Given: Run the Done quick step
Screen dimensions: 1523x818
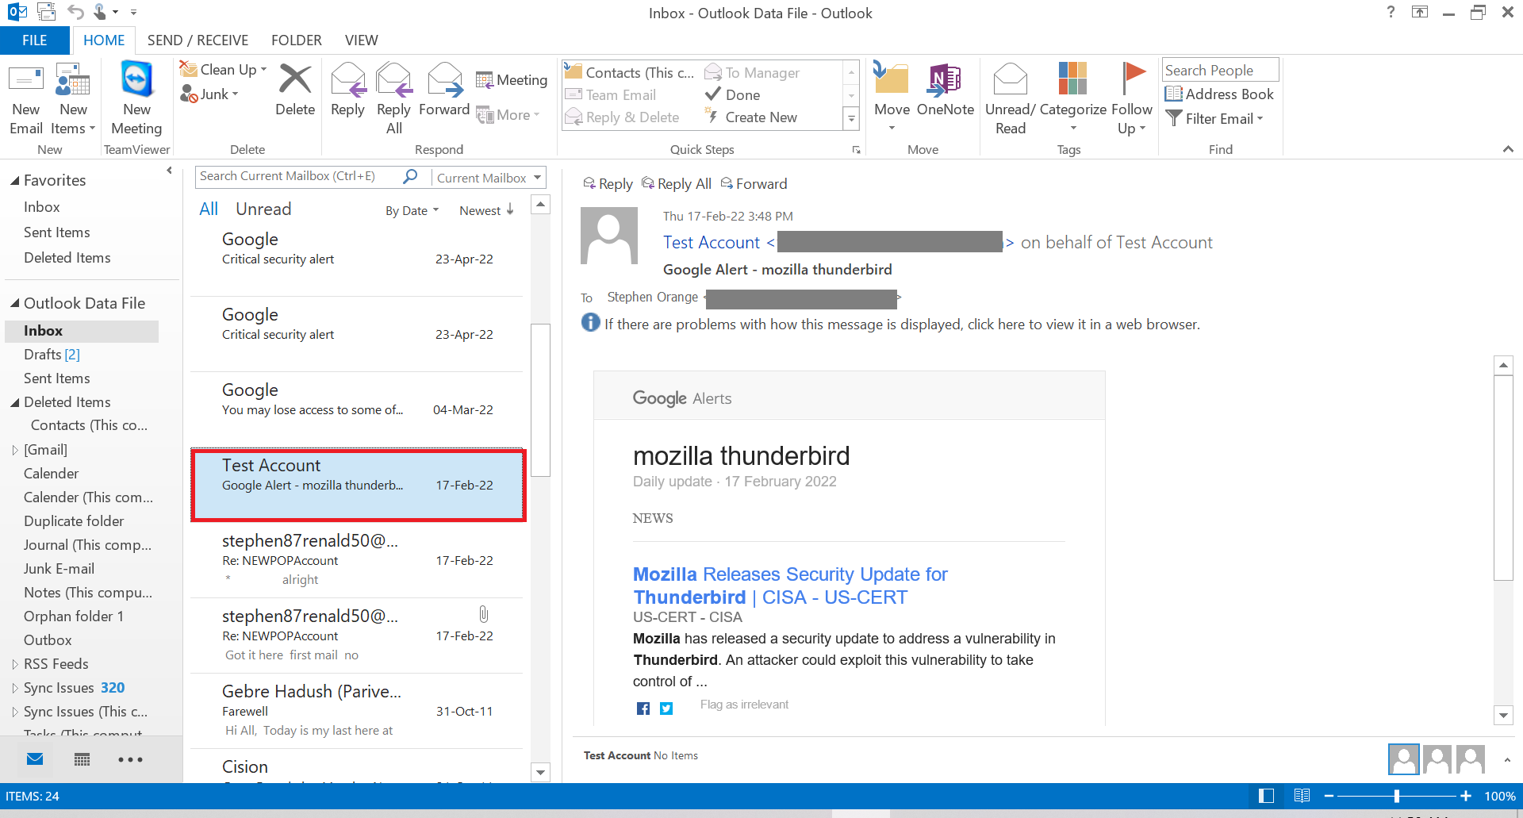Looking at the screenshot, I should 733,95.
